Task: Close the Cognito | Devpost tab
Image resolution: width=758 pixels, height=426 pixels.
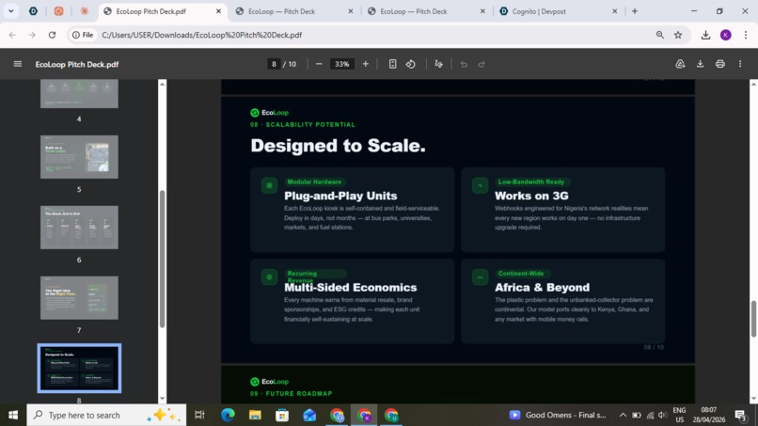Action: pyautogui.click(x=614, y=11)
